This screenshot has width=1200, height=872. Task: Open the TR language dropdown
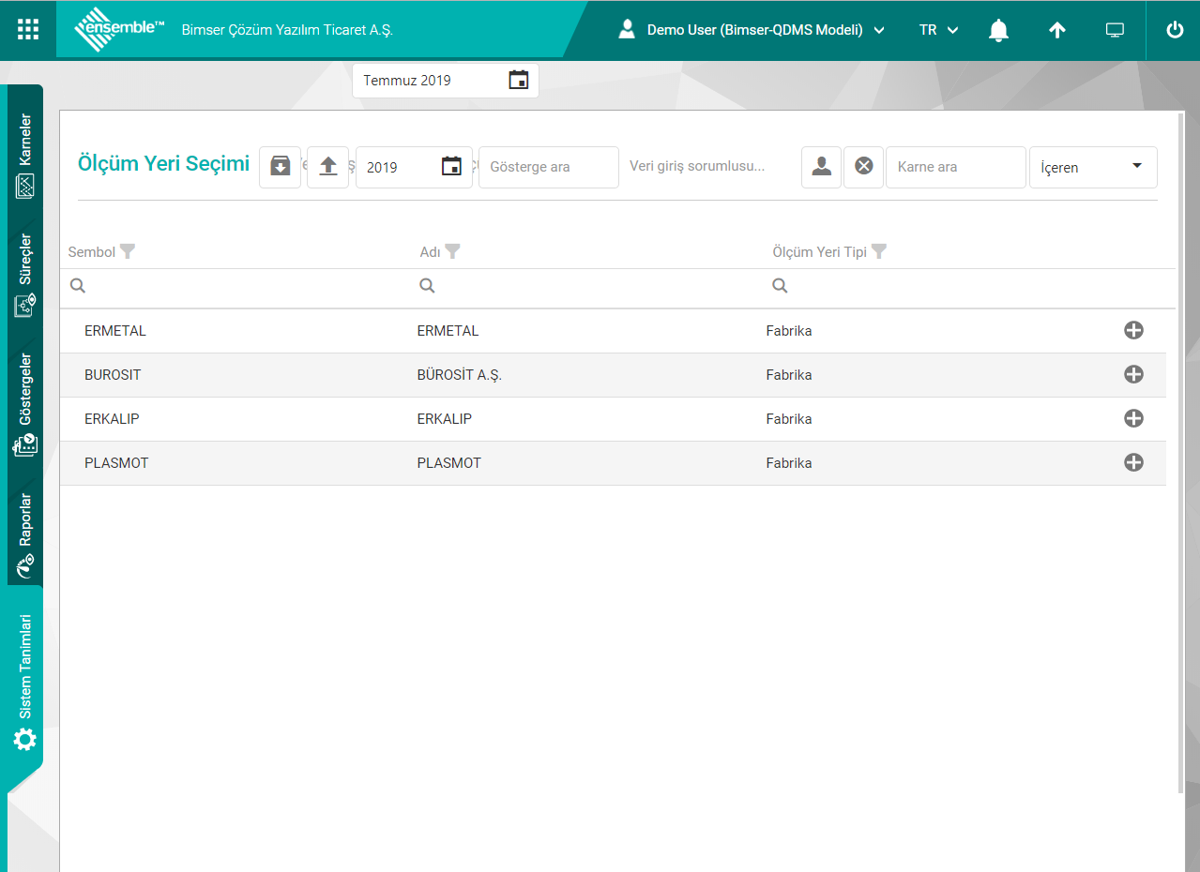click(x=938, y=30)
